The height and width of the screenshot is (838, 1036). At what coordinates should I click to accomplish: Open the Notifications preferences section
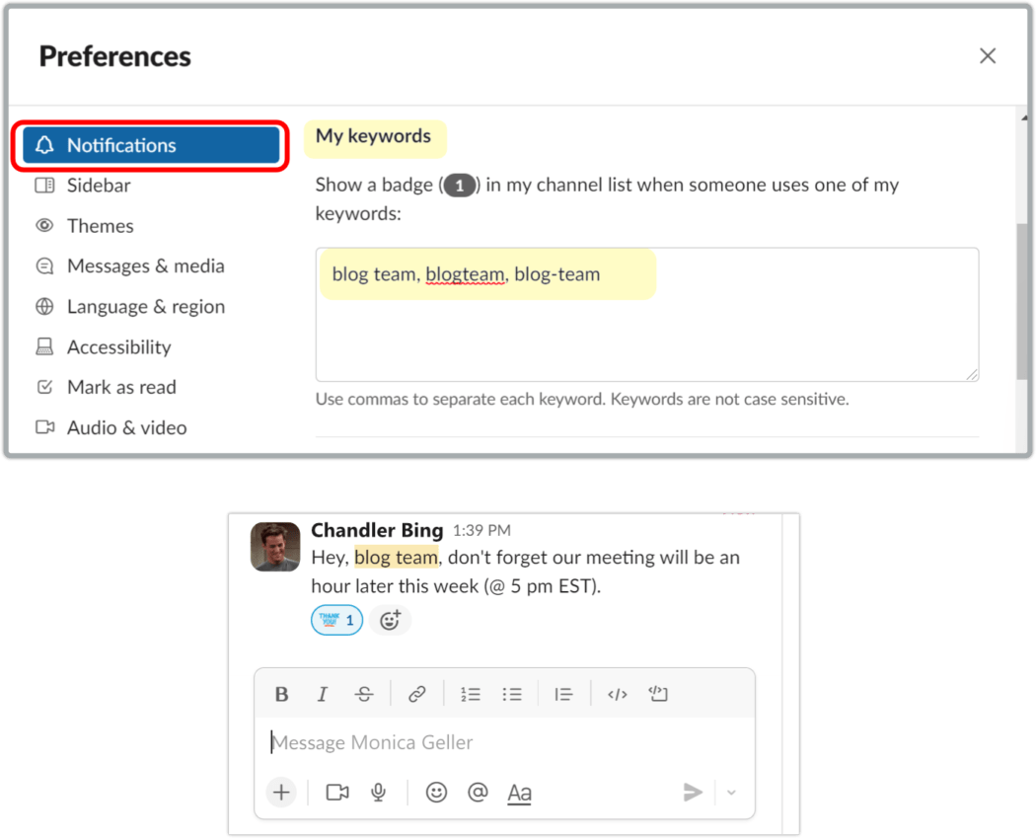coord(151,145)
